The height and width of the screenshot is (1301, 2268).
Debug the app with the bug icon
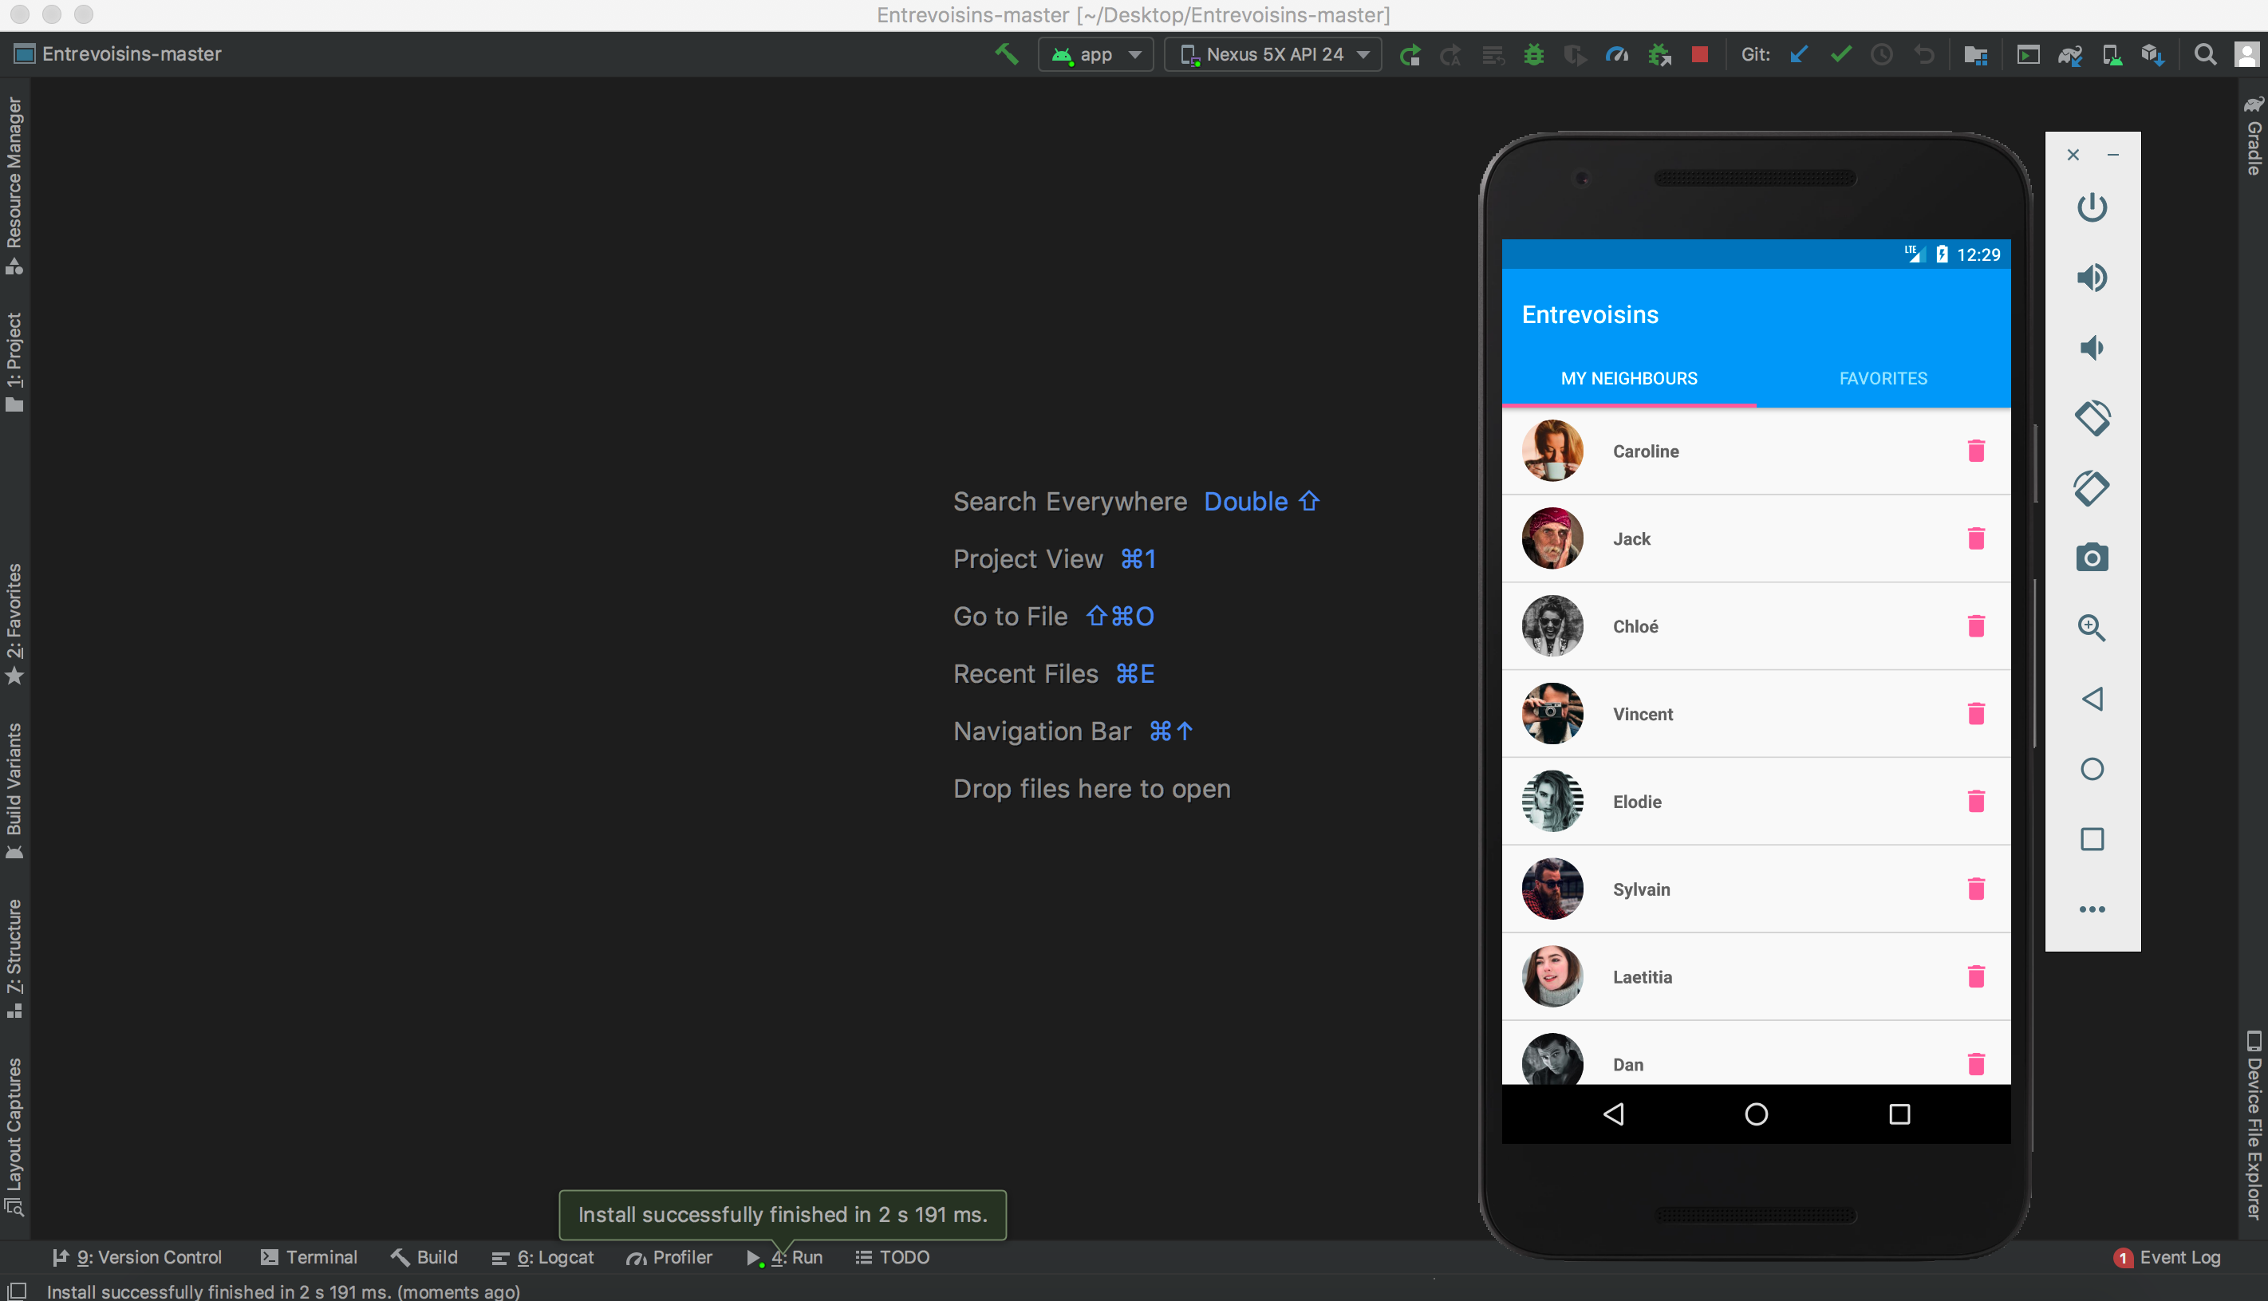click(1533, 54)
